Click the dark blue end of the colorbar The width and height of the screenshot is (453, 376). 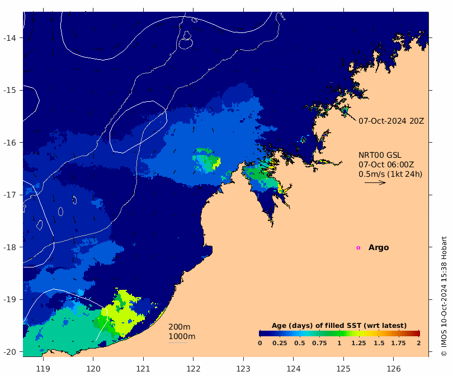262,333
